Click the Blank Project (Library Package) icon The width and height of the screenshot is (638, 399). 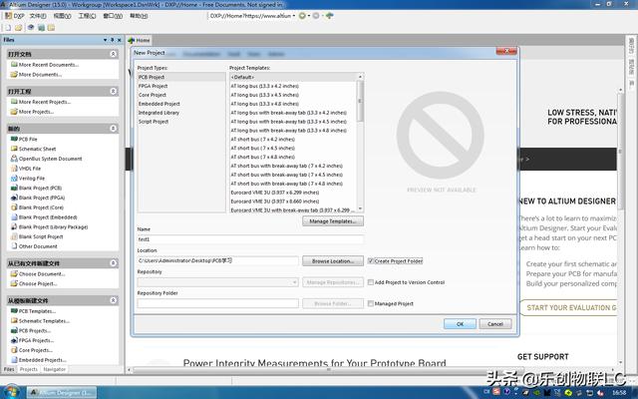click(14, 226)
